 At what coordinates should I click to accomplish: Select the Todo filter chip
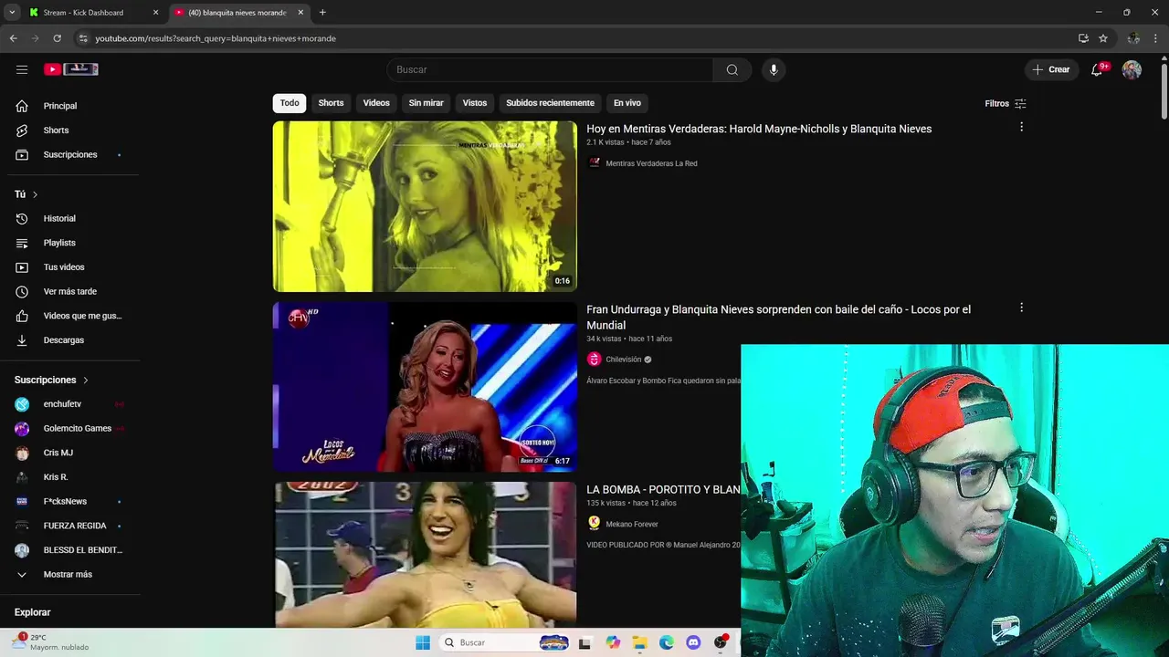click(x=290, y=103)
